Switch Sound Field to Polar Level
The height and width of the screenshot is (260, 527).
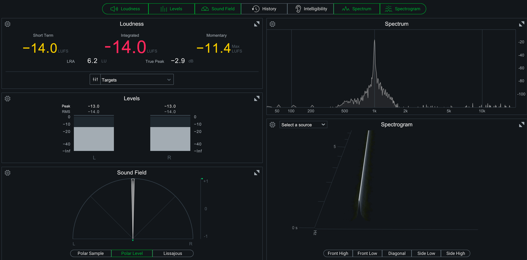(x=132, y=253)
